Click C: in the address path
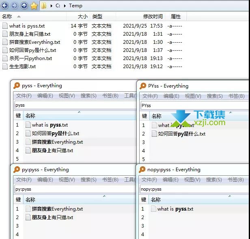 [58, 6]
